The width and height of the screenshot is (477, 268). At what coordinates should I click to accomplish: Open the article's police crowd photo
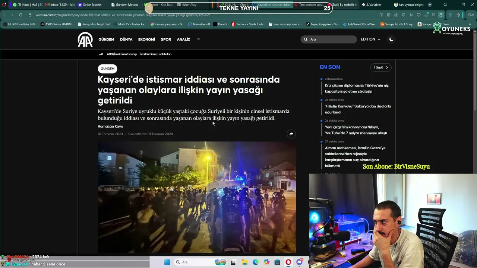pos(197,197)
